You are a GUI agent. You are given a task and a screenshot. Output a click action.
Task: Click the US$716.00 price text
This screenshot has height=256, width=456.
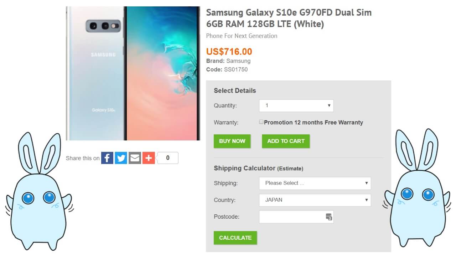pyautogui.click(x=229, y=52)
